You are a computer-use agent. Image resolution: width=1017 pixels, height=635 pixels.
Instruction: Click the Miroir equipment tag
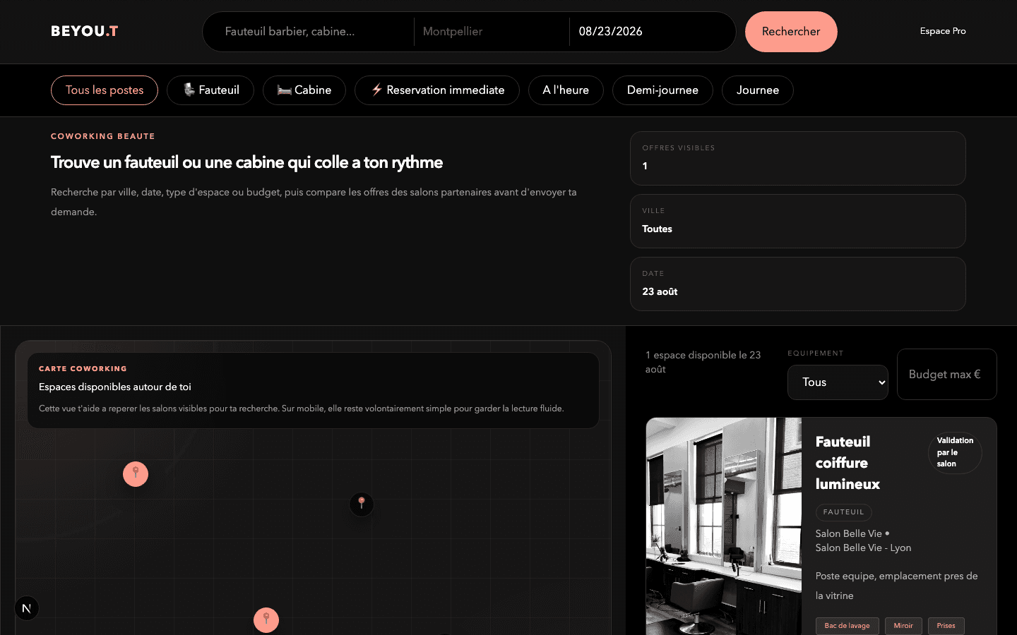pyautogui.click(x=903, y=626)
